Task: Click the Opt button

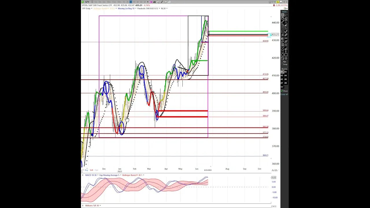Action: tap(96, 170)
